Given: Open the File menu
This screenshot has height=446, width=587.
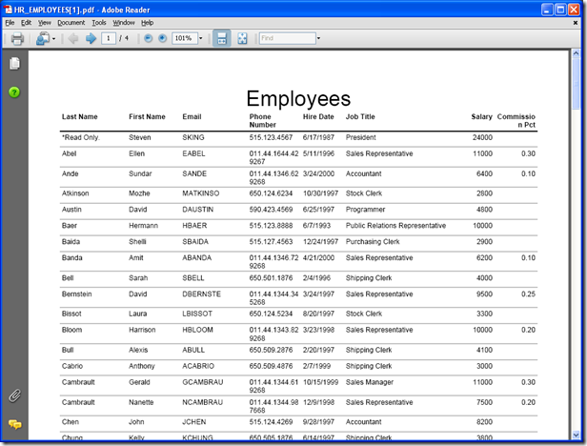Looking at the screenshot, I should [x=10, y=23].
